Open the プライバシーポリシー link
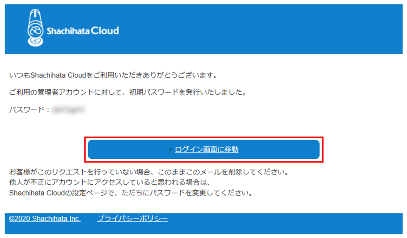The width and height of the screenshot is (407, 238). tap(132, 218)
